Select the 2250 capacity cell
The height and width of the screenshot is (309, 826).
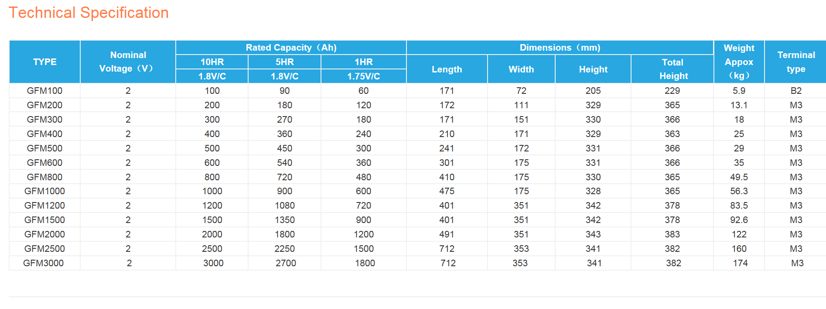(284, 249)
